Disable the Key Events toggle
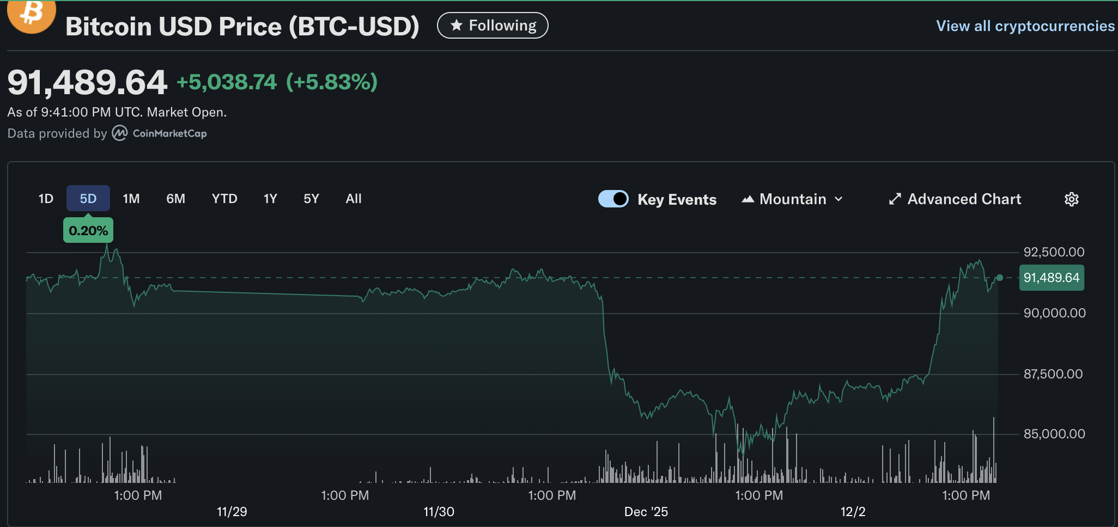 click(613, 199)
